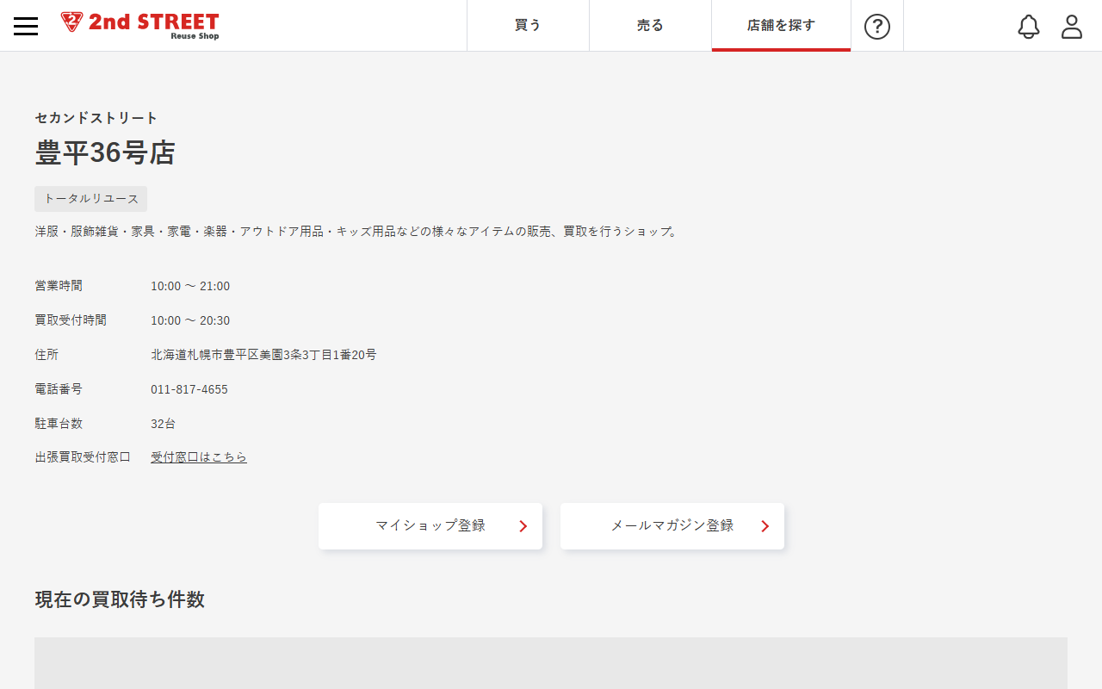This screenshot has height=689, width=1102.
Task: Open the help question mark icon
Action: coord(876,27)
